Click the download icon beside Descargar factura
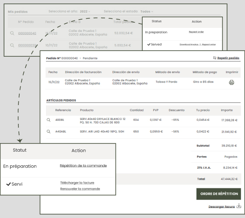The height and width of the screenshot is (218, 245). click(x=239, y=206)
